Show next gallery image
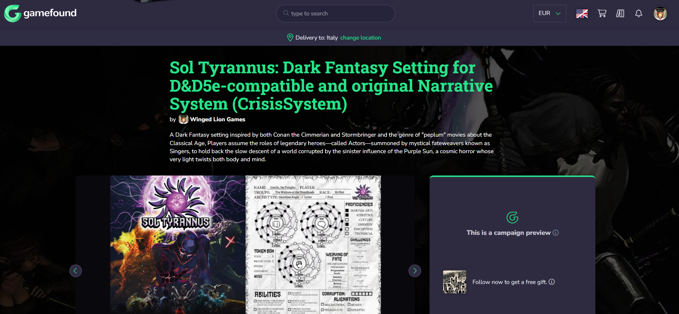The height and width of the screenshot is (314, 679). pyautogui.click(x=415, y=271)
